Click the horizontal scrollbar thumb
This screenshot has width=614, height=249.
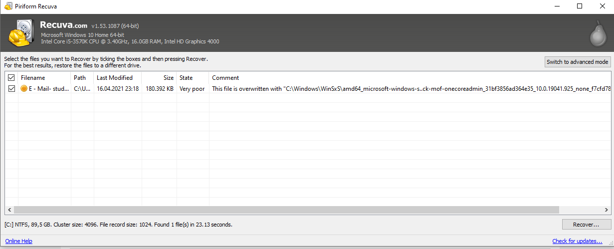(286, 210)
